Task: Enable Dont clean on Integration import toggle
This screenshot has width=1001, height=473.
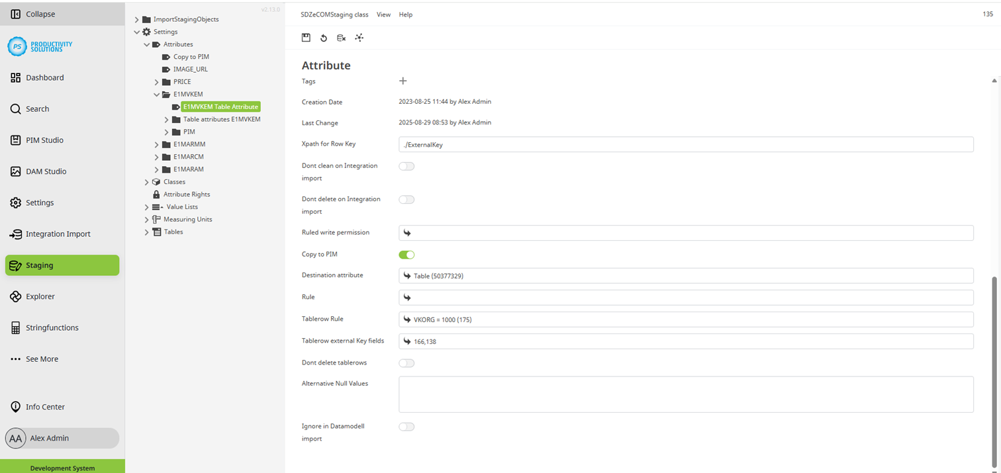Action: [x=406, y=166]
